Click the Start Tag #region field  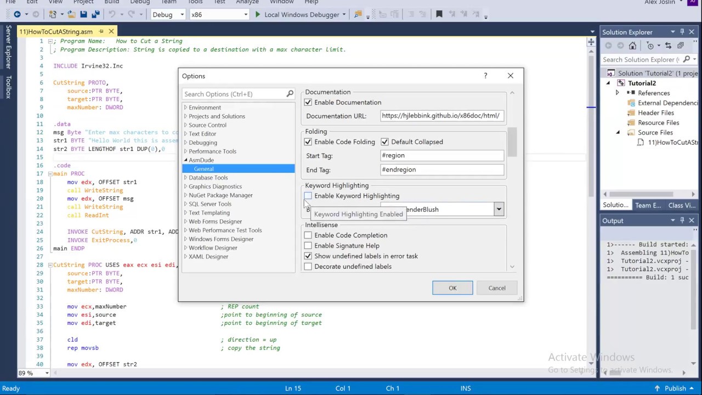click(442, 156)
